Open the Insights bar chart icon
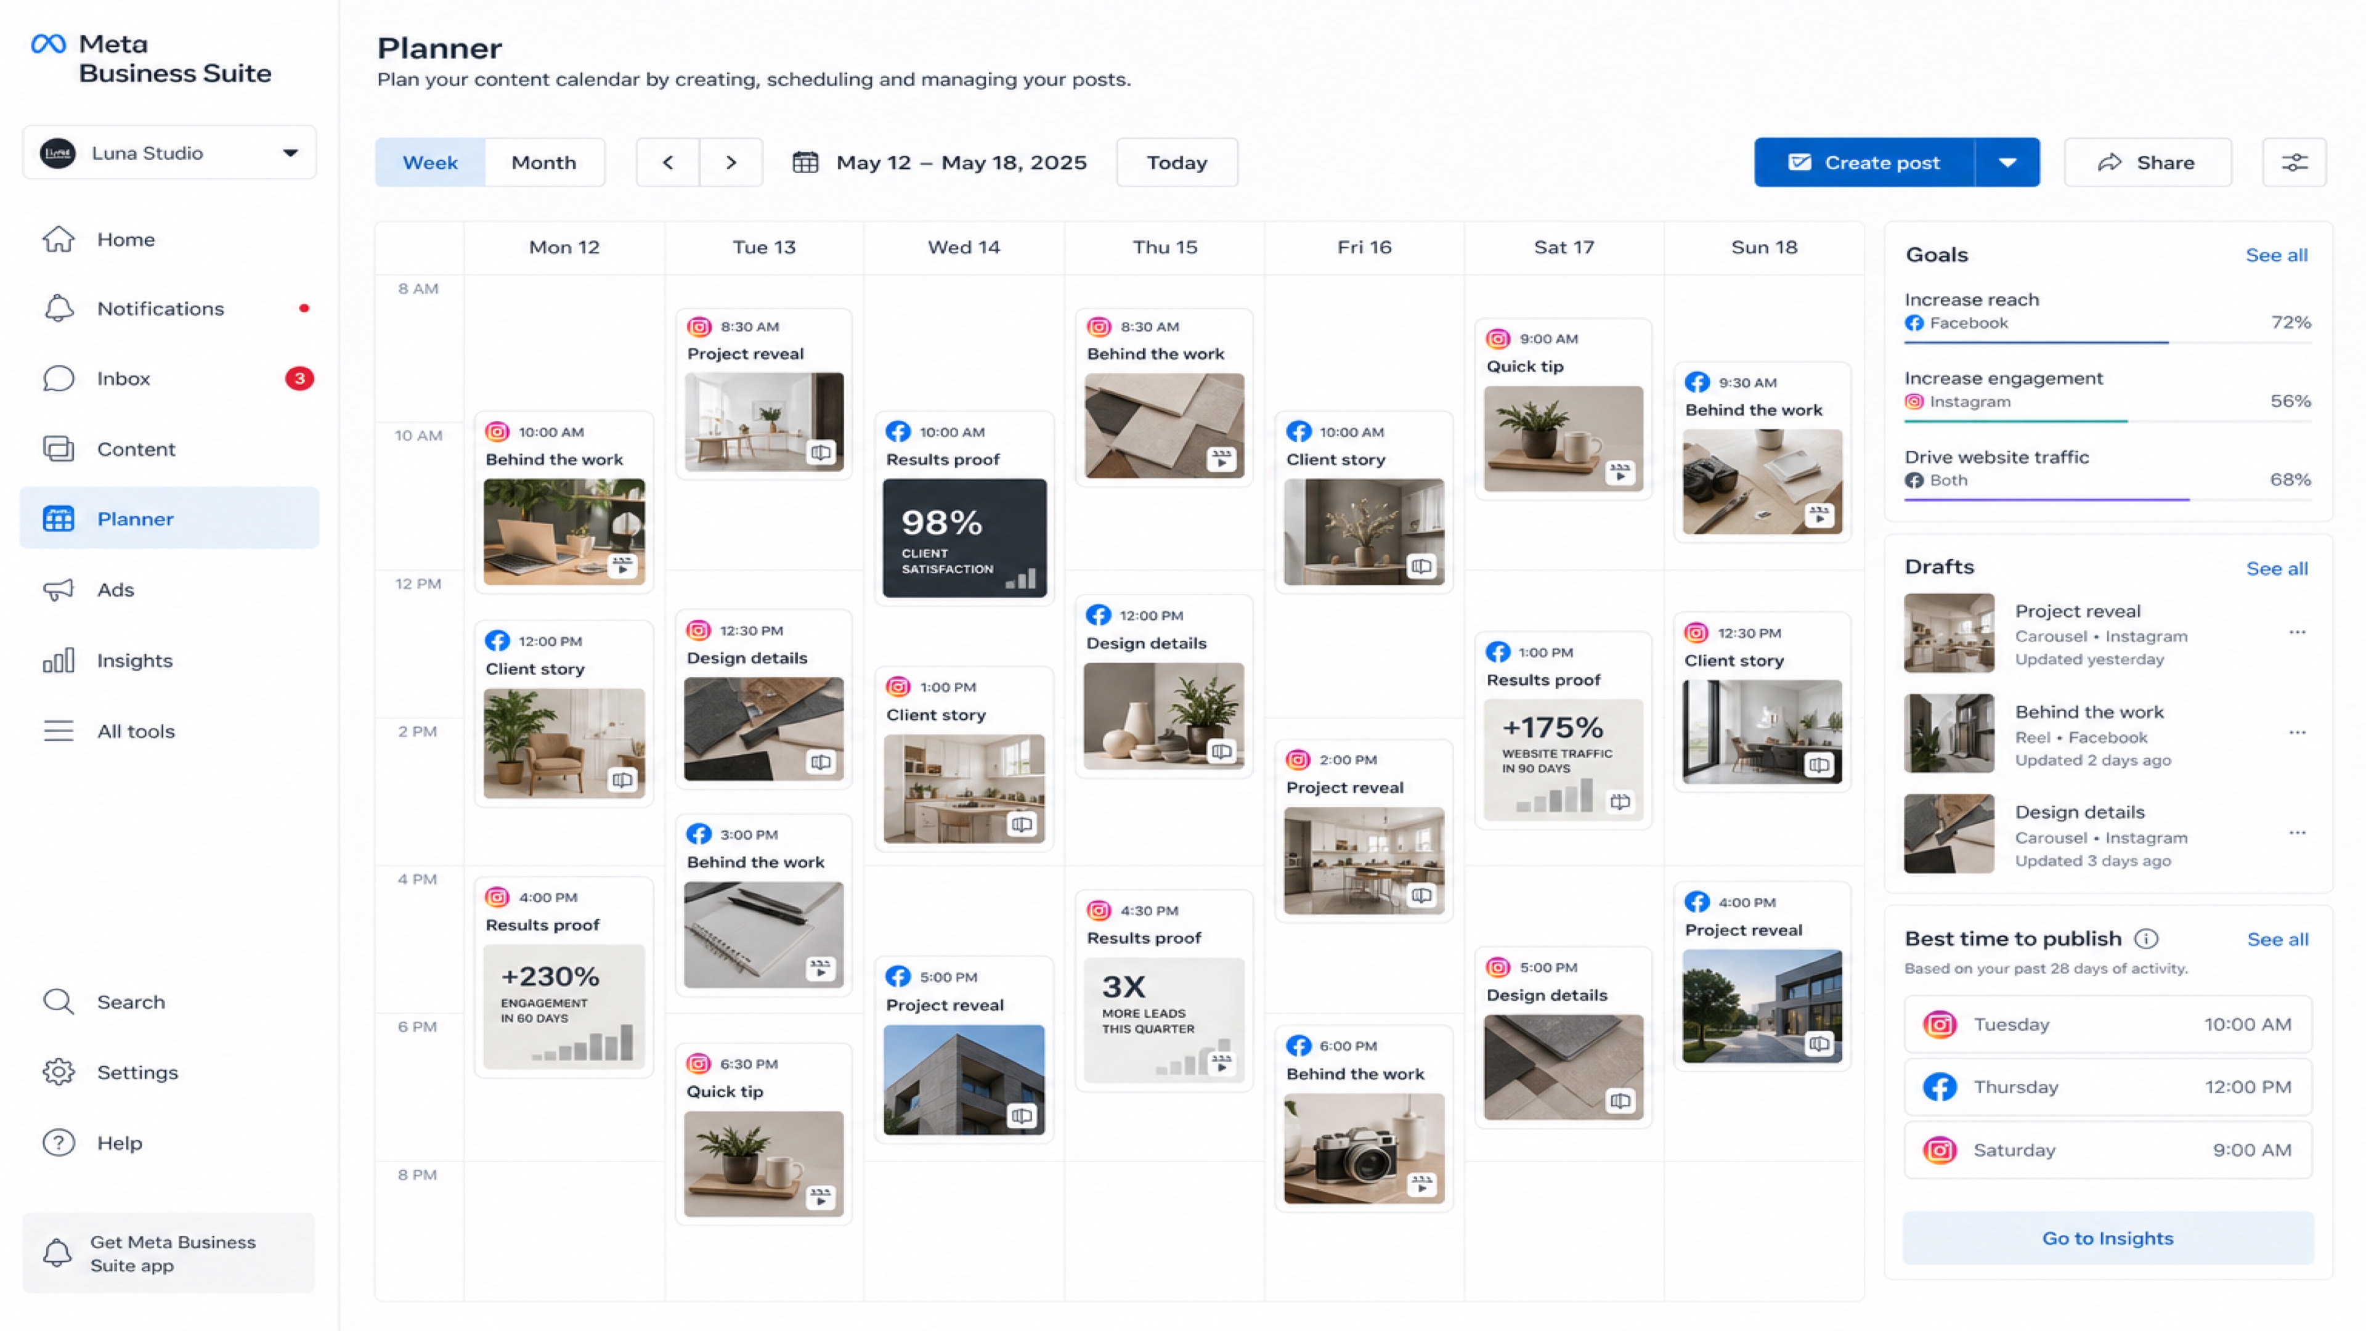The image size is (2366, 1331). point(59,661)
